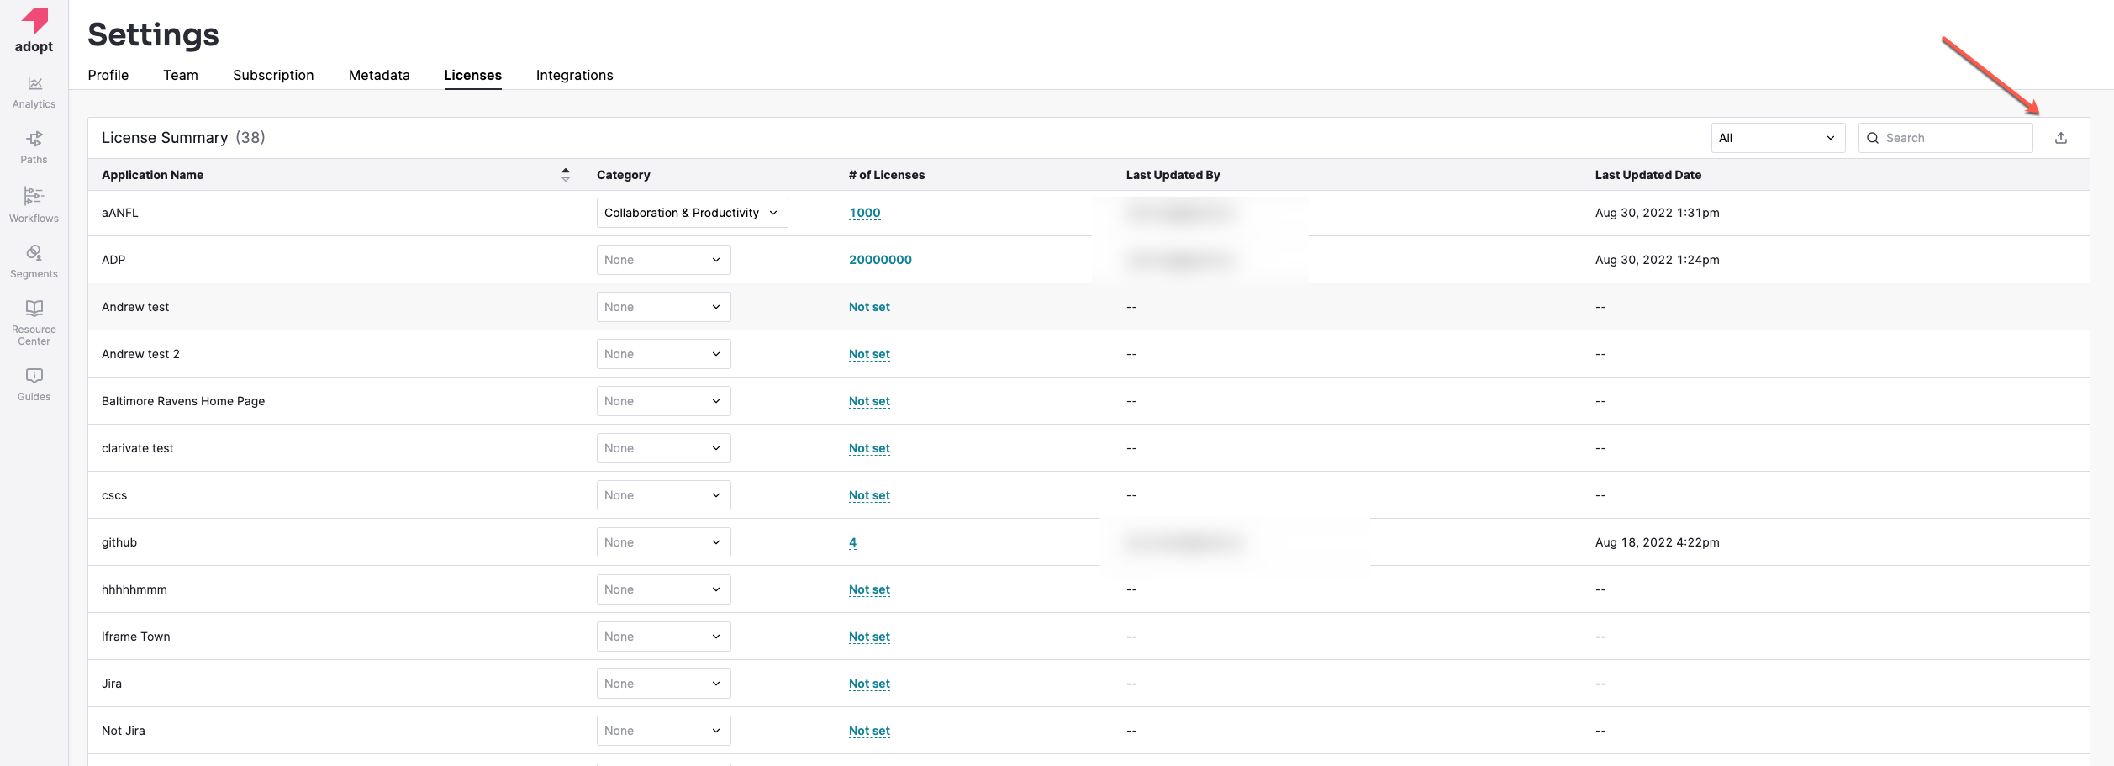
Task: Click Not set link for hhhhhmmm
Action: 869,589
